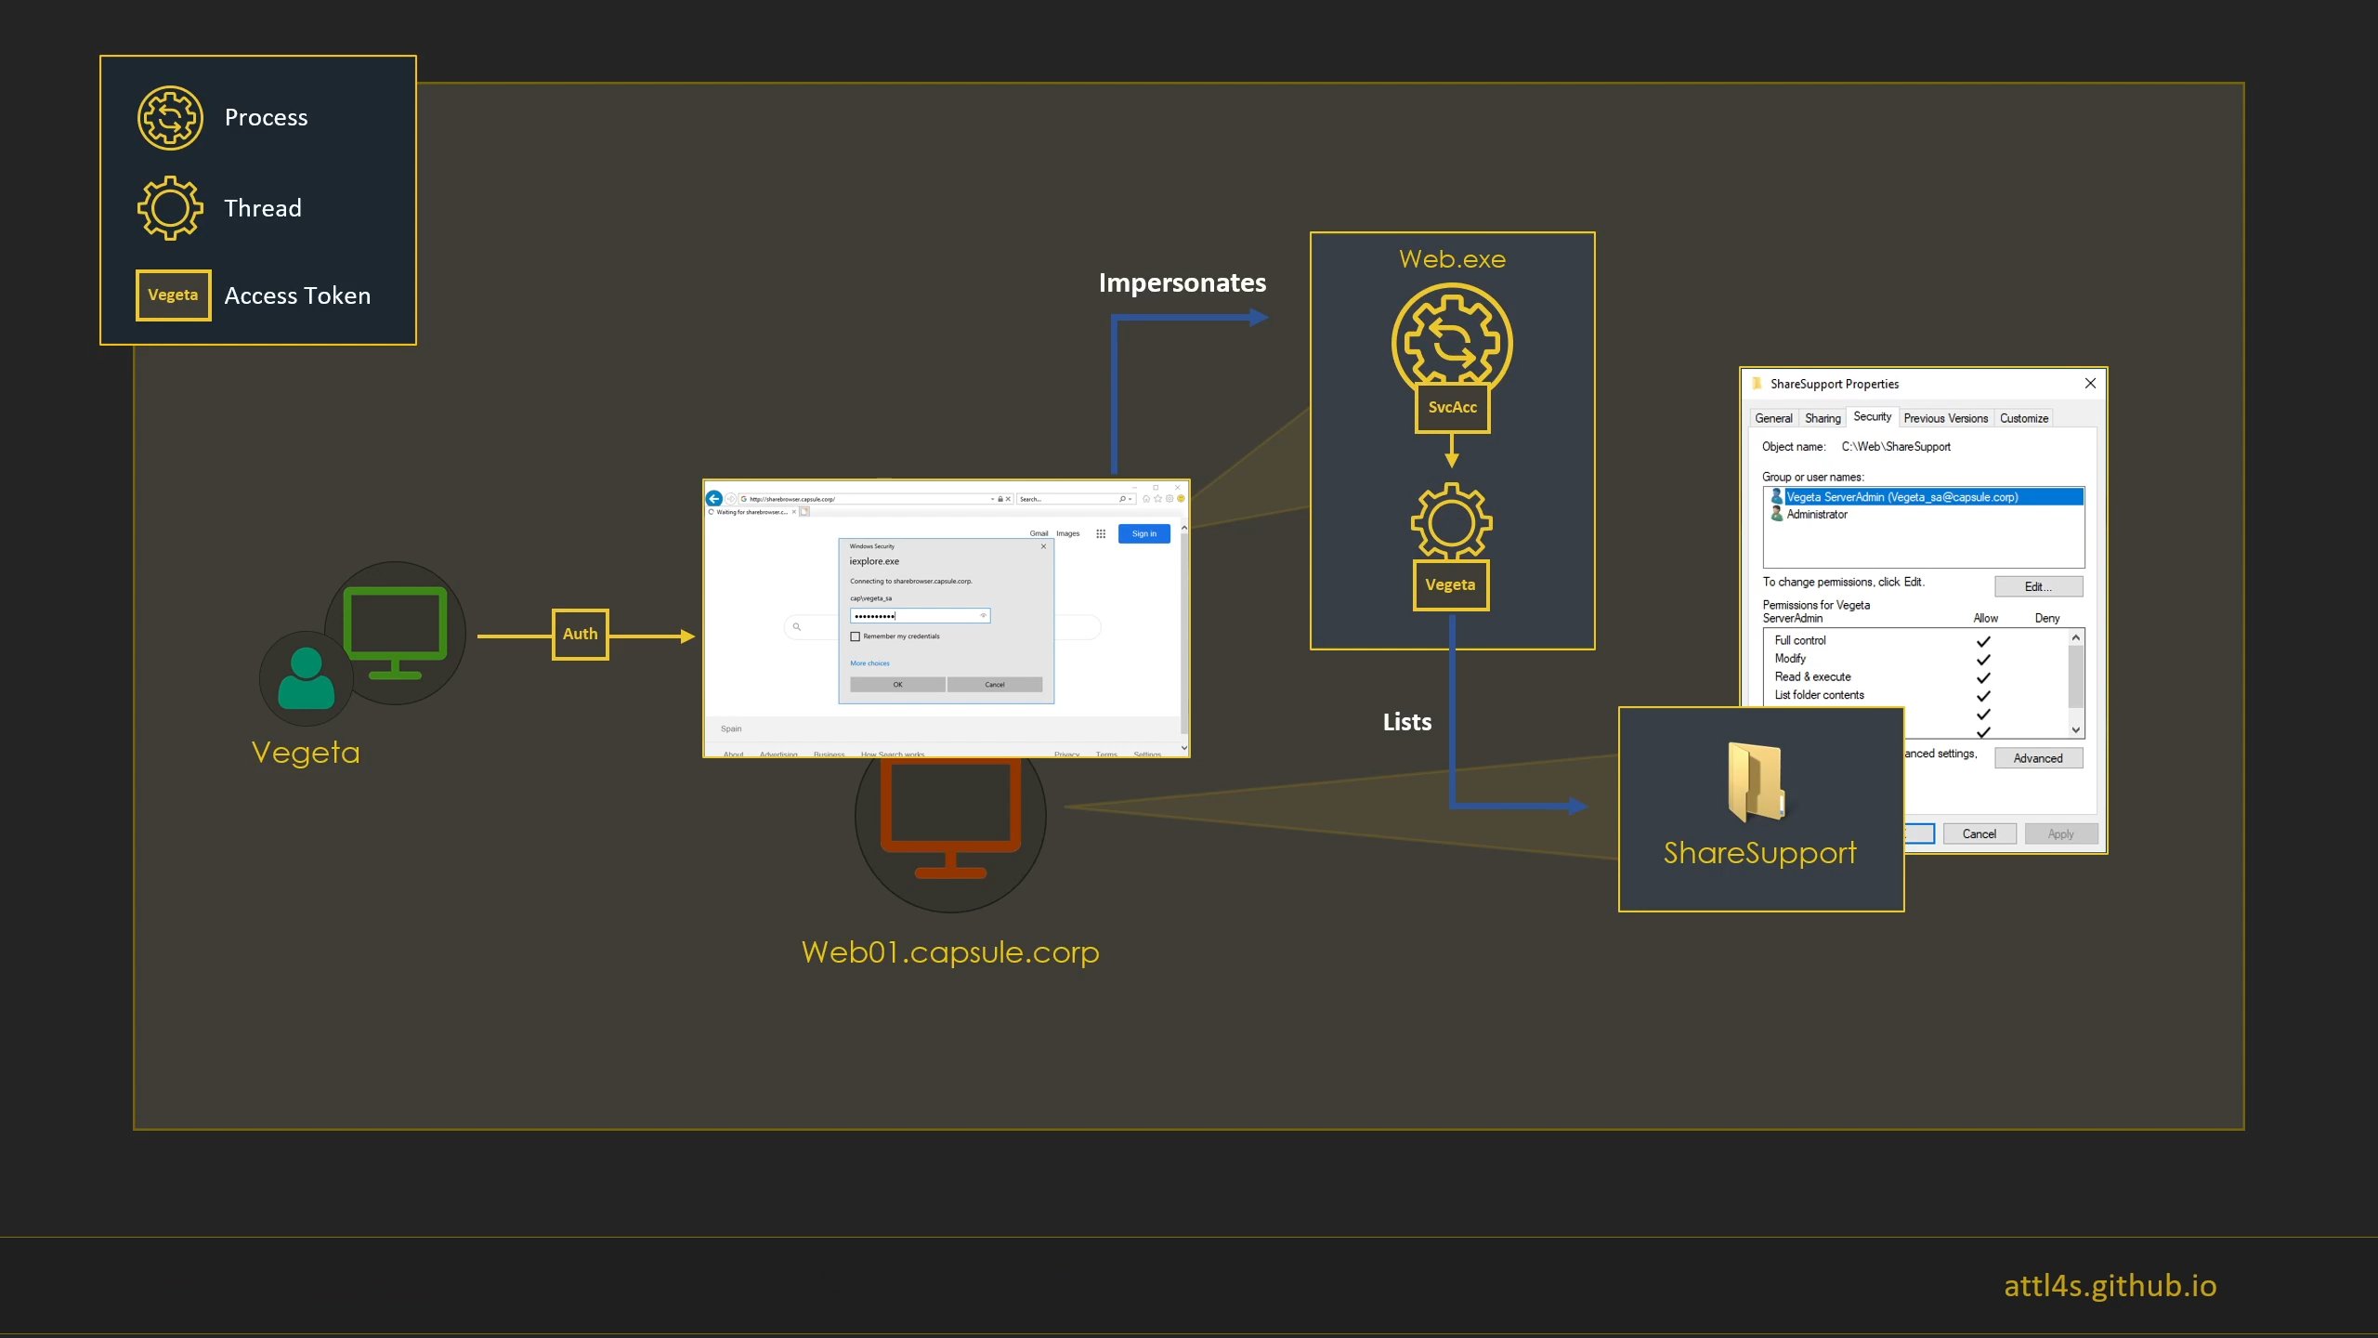Open the Google apps grid icon
The width and height of the screenshot is (2378, 1338).
[x=1101, y=534]
